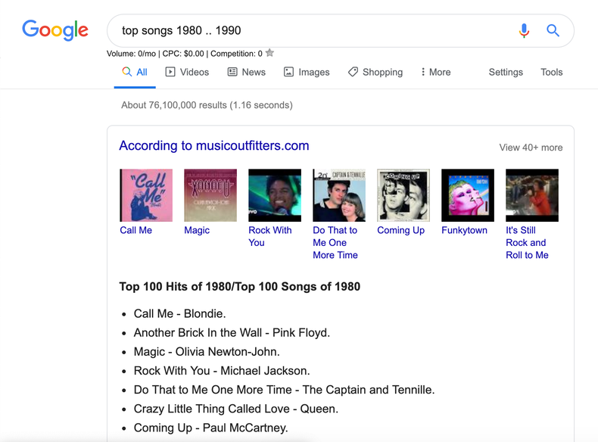598x442 pixels.
Task: Switch to the News results tab
Action: (x=246, y=72)
